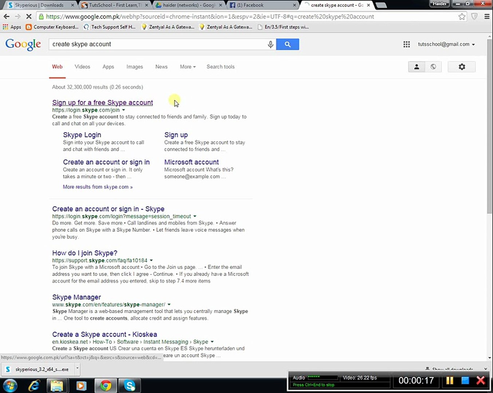Click the browser forward arrow
The width and height of the screenshot is (493, 393).
click(x=17, y=16)
